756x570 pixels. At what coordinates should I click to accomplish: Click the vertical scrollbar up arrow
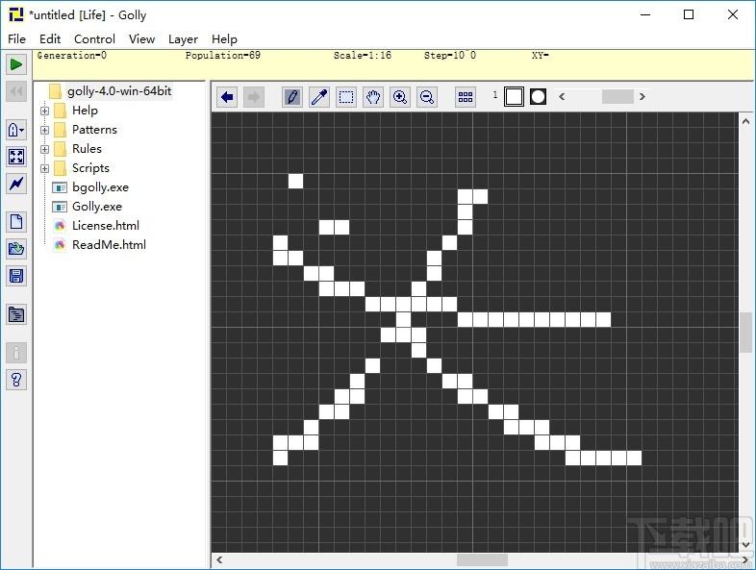tap(745, 121)
